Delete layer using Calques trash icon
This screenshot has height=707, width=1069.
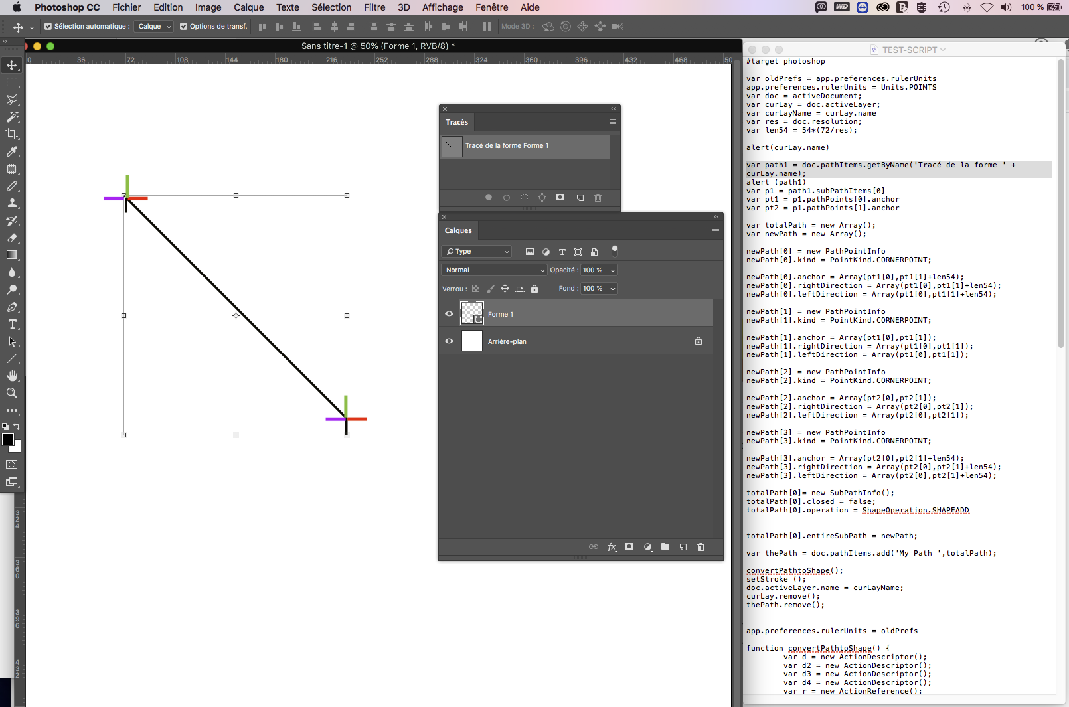click(x=700, y=547)
